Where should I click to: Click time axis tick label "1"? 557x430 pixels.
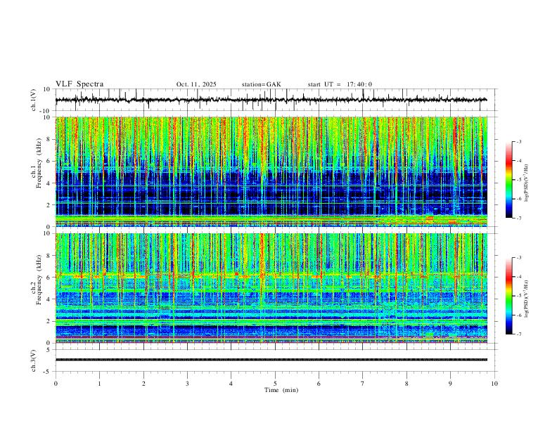click(99, 384)
